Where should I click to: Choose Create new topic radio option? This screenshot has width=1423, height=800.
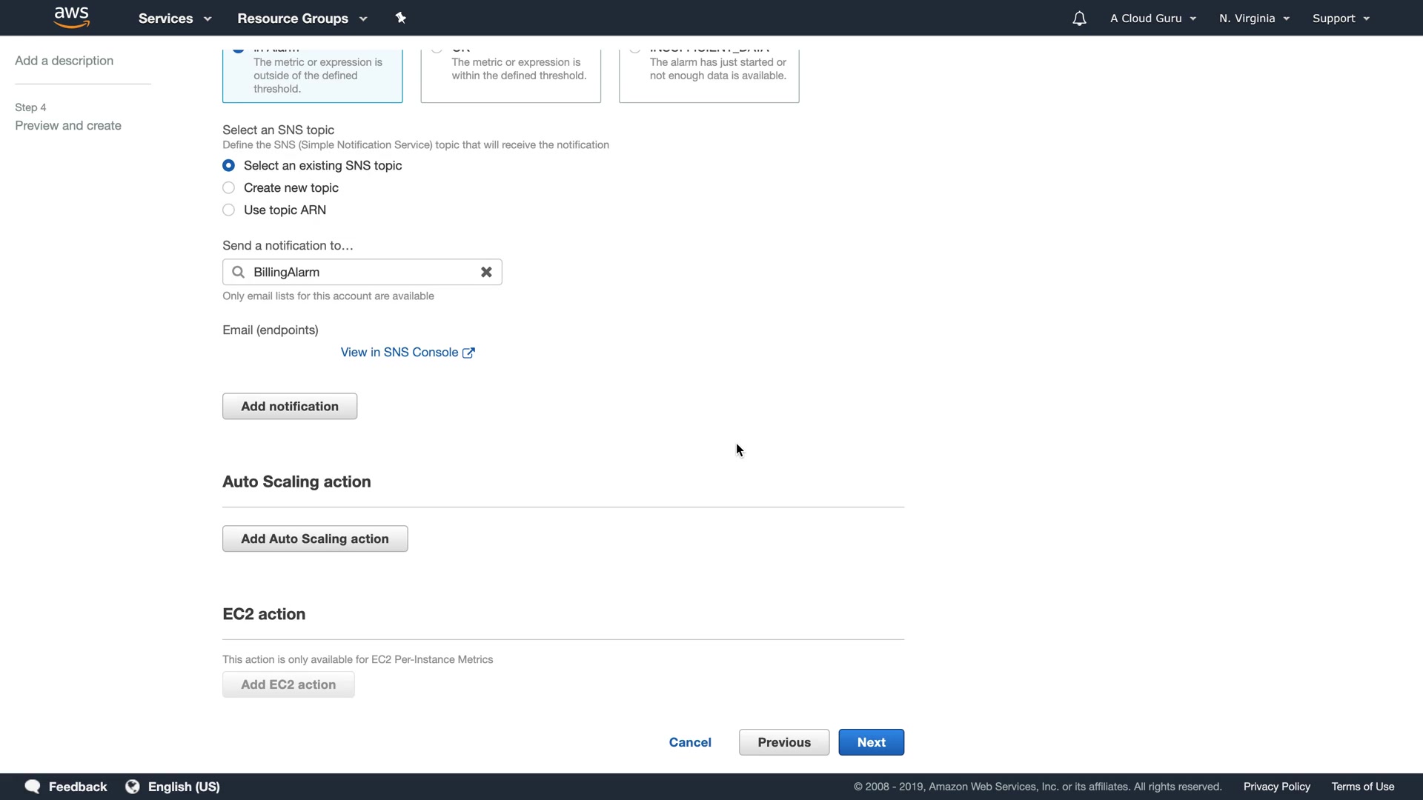pyautogui.click(x=229, y=187)
